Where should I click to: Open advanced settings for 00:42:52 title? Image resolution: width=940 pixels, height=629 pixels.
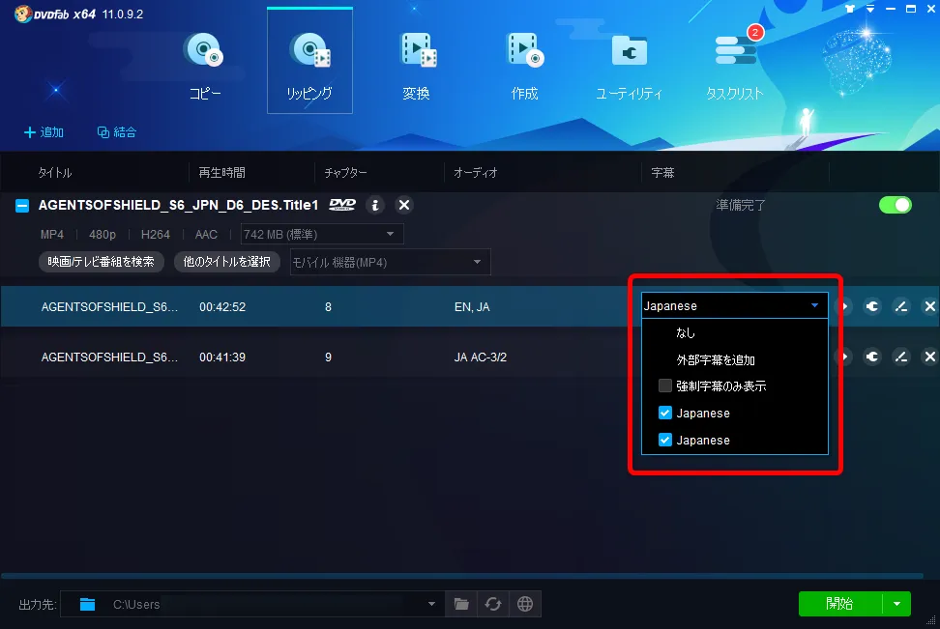pos(872,306)
